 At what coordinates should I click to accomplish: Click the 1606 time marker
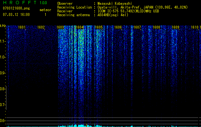(118, 27)
